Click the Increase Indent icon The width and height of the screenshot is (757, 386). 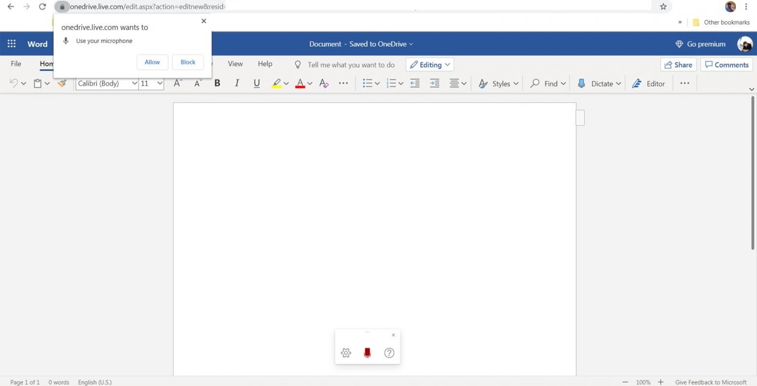[x=434, y=83]
